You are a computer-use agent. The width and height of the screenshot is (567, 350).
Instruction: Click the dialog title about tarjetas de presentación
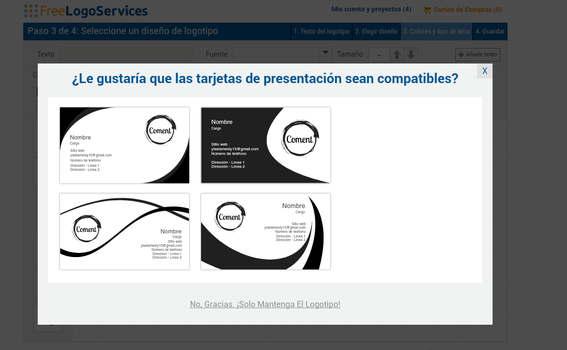[x=265, y=78]
